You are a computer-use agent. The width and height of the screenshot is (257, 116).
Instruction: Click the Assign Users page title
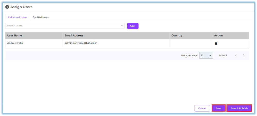[x=21, y=7]
